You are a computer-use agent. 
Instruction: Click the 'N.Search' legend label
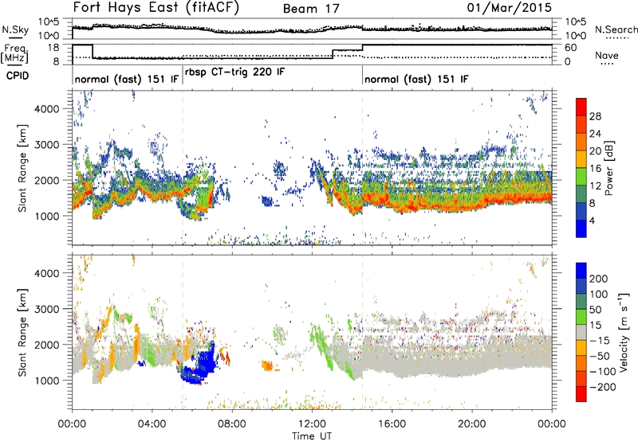pos(616,29)
